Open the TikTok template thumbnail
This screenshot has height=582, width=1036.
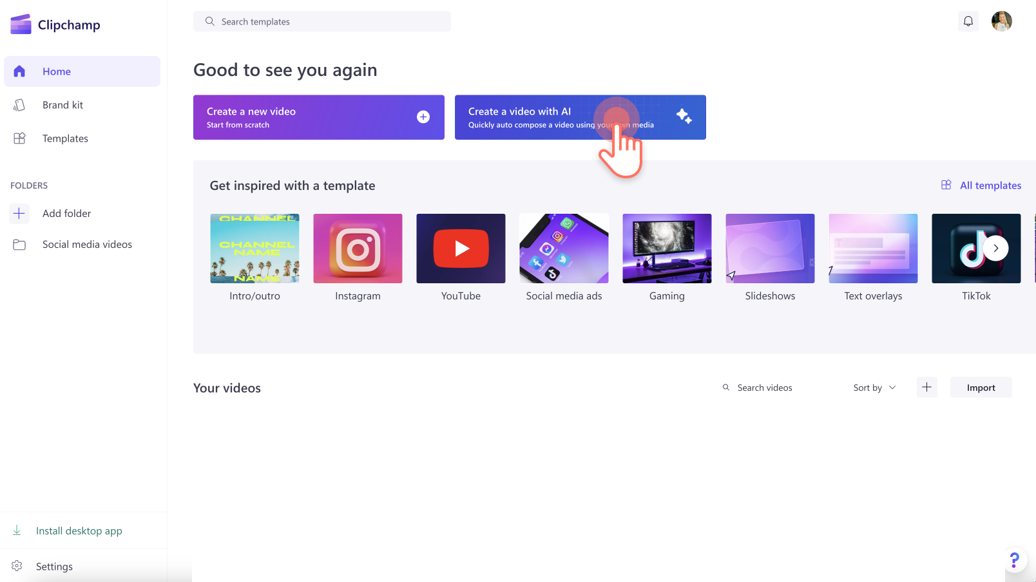pyautogui.click(x=976, y=249)
